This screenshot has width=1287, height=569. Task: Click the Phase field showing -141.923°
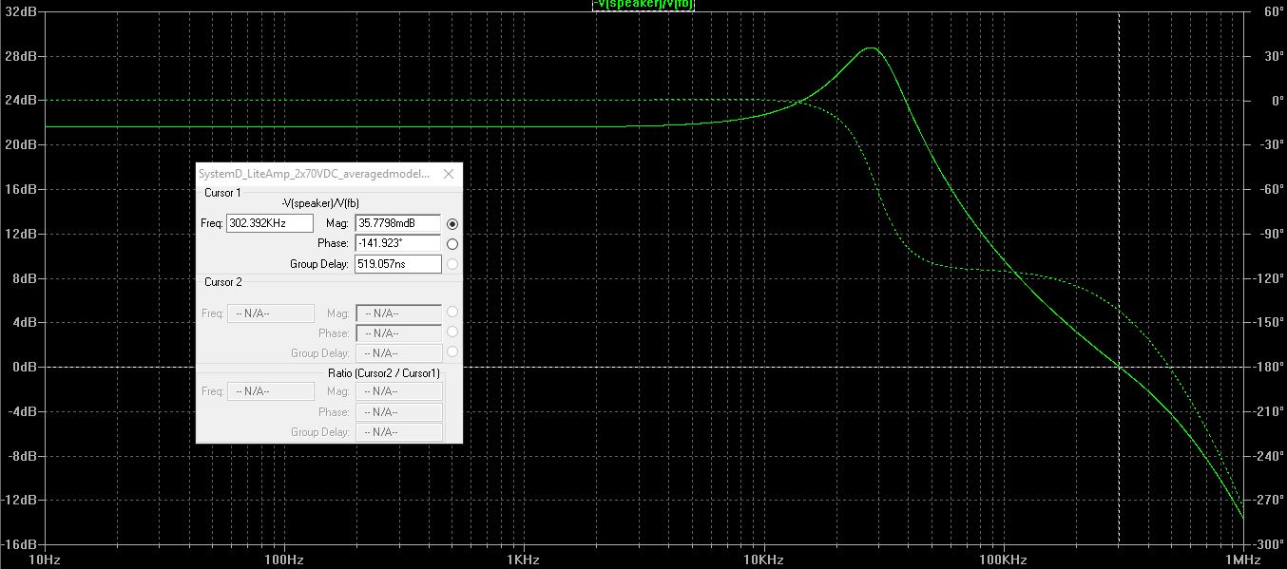click(398, 243)
